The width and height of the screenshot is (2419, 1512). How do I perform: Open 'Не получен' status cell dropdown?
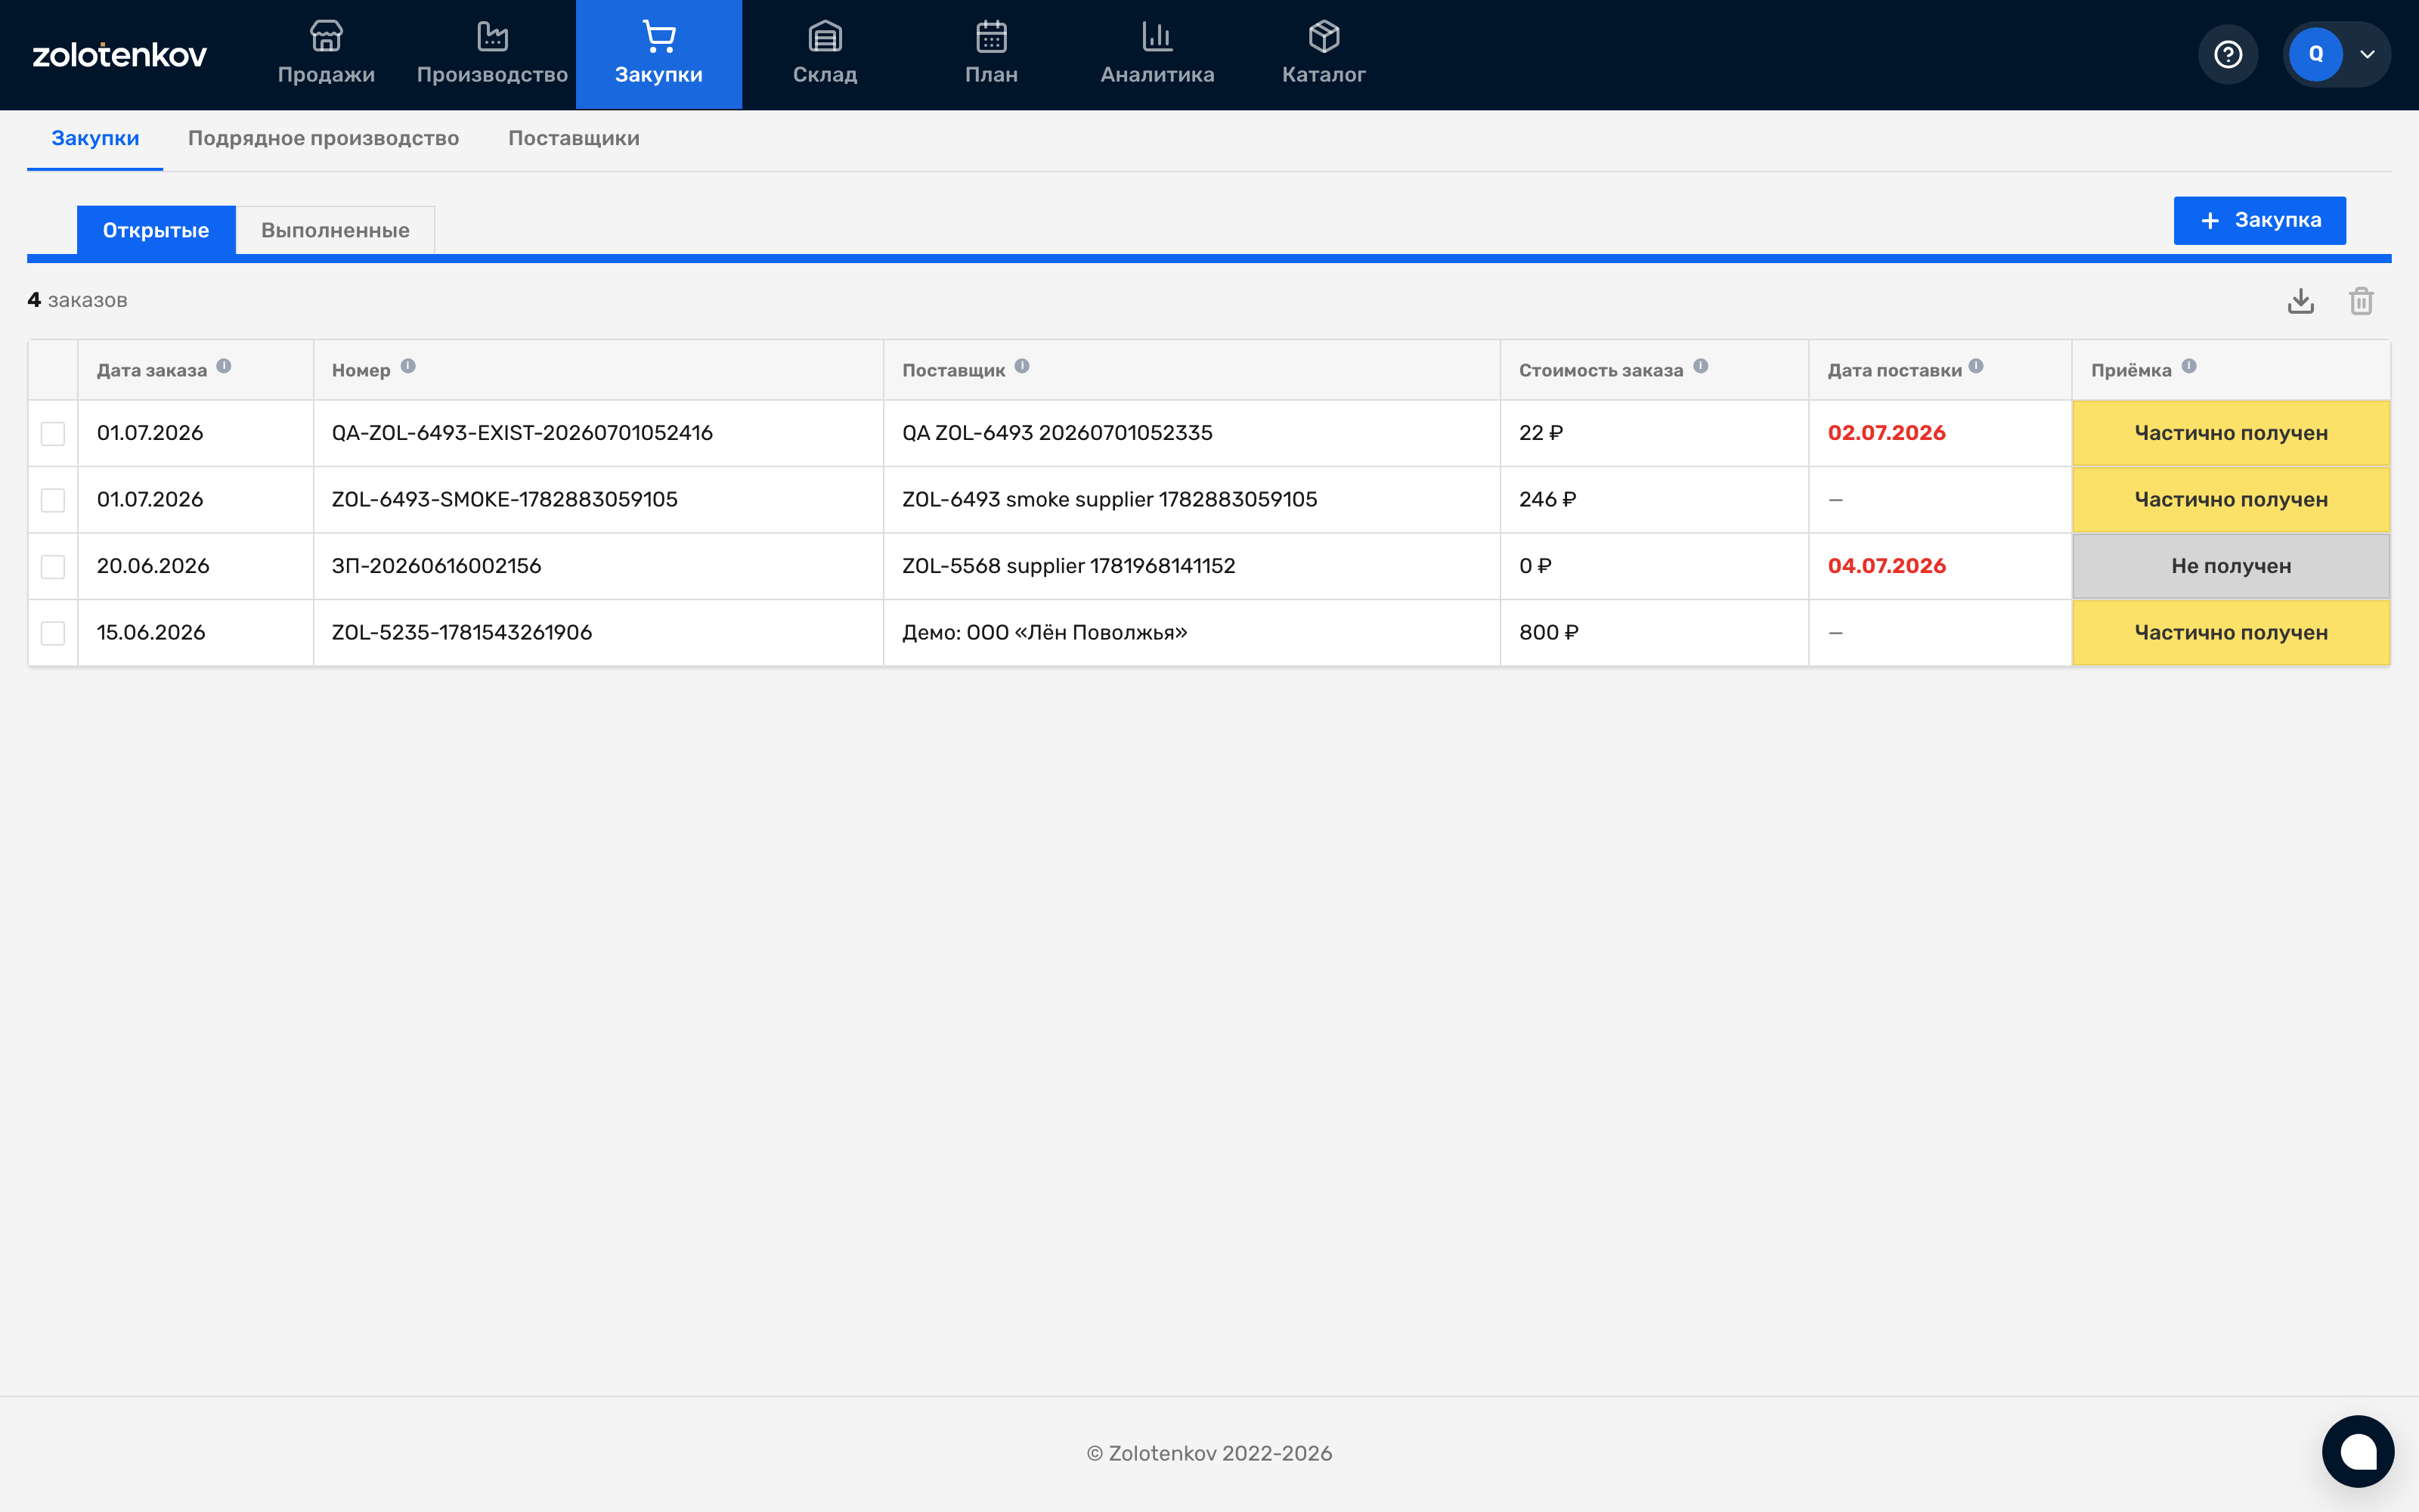(x=2231, y=566)
